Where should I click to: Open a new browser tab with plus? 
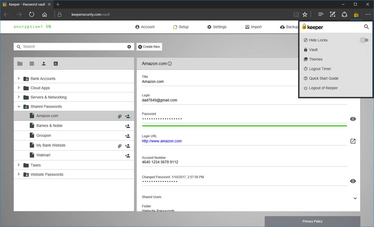(x=58, y=4)
